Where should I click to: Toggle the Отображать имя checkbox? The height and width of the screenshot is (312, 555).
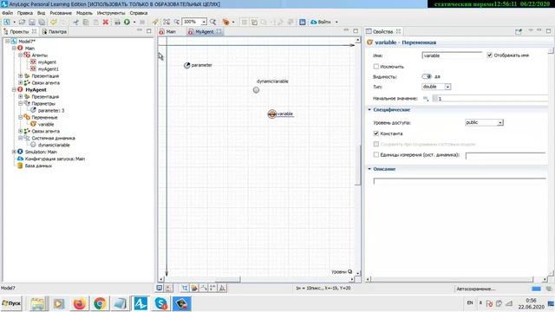coord(489,55)
